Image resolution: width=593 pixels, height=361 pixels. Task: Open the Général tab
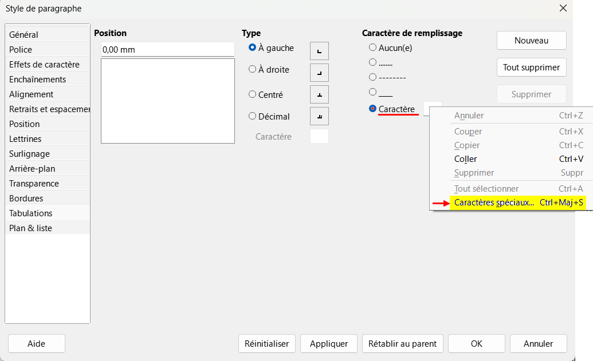tap(48, 34)
